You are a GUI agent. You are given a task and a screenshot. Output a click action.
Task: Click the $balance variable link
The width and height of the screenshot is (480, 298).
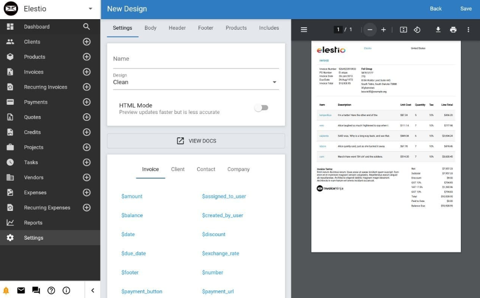click(x=132, y=215)
